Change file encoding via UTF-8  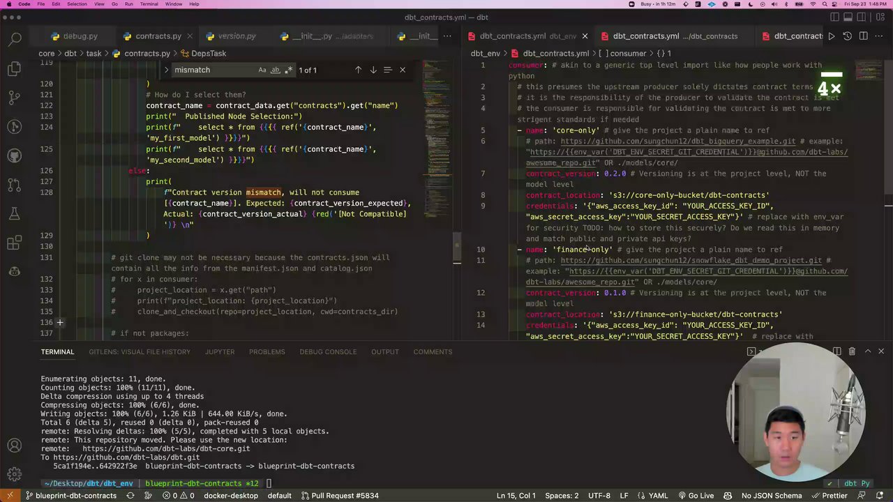[x=599, y=496]
